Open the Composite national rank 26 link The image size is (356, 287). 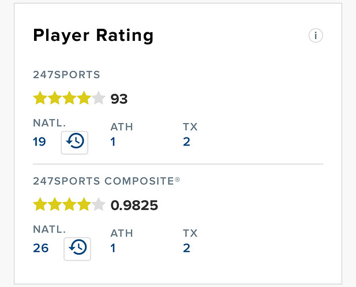tap(40, 248)
